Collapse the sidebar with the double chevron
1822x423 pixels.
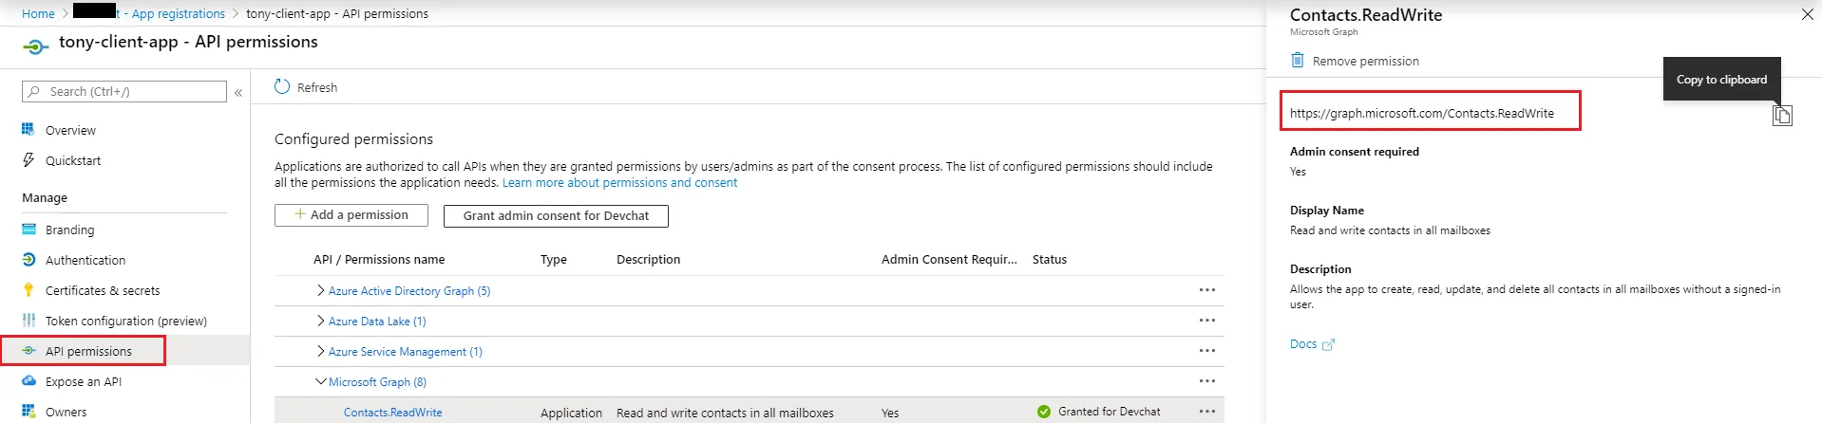click(238, 92)
